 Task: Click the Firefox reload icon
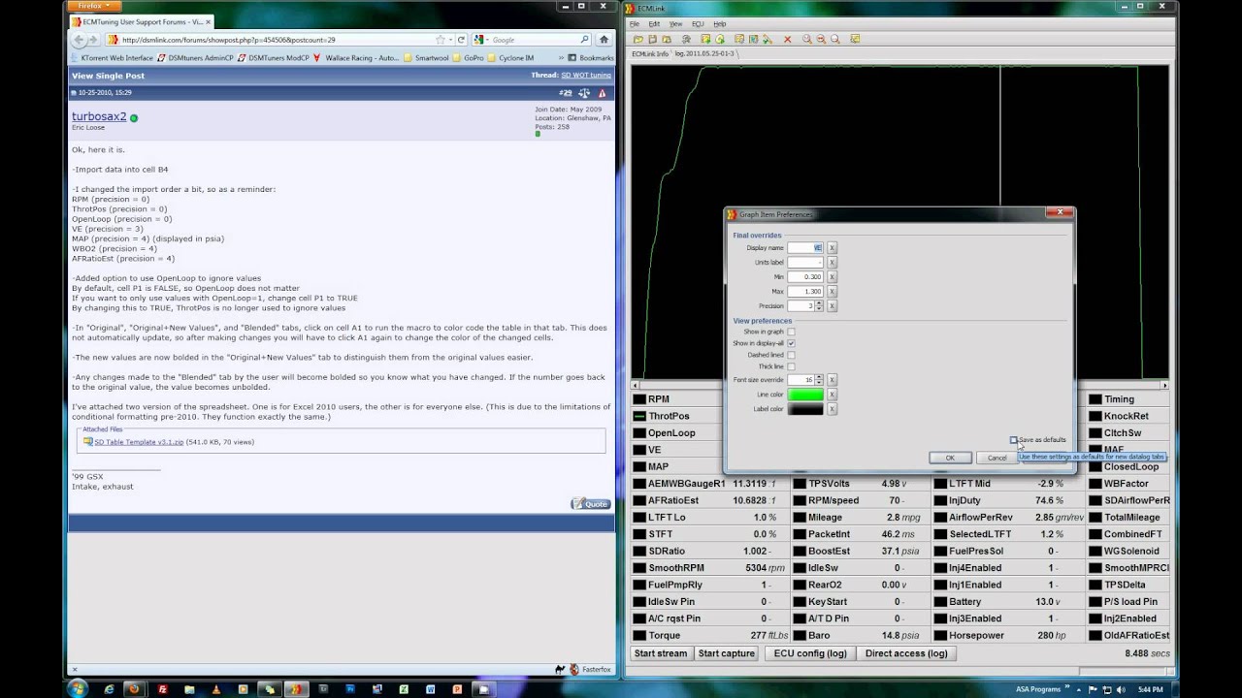462,40
